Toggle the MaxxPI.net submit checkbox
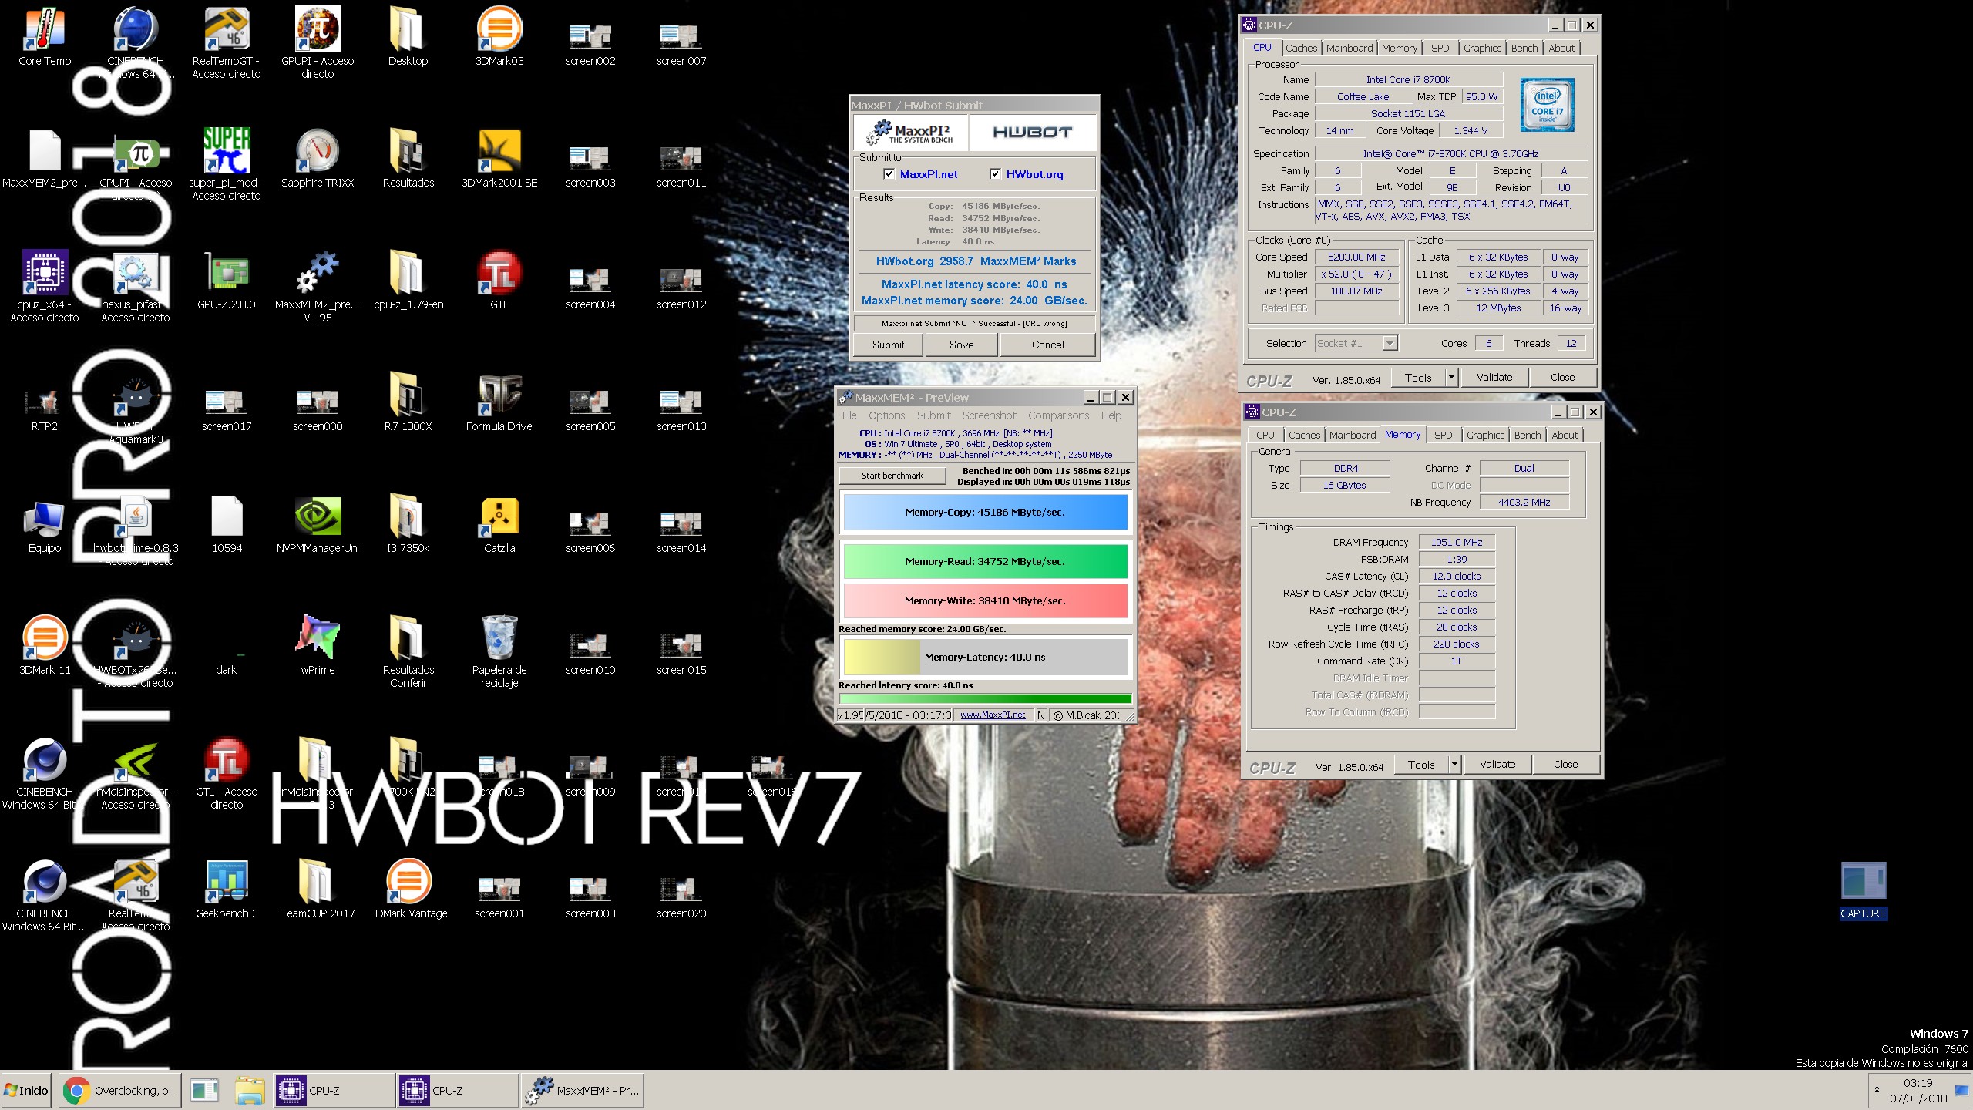The height and width of the screenshot is (1110, 1973). point(889,174)
